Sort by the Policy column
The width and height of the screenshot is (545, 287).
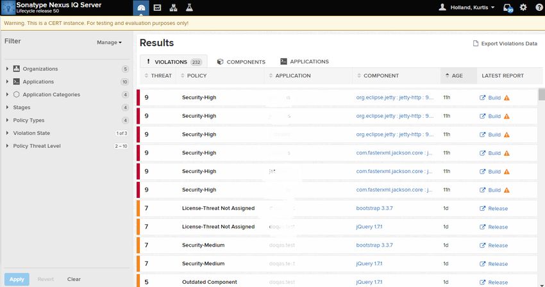194,76
